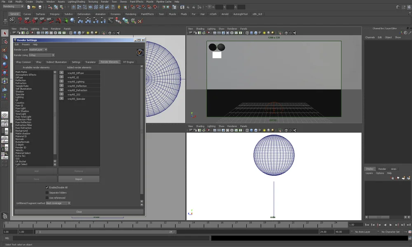The image size is (412, 247).
Task: Uncheck the Enable/Disable All checkbox
Action: [x=47, y=187]
